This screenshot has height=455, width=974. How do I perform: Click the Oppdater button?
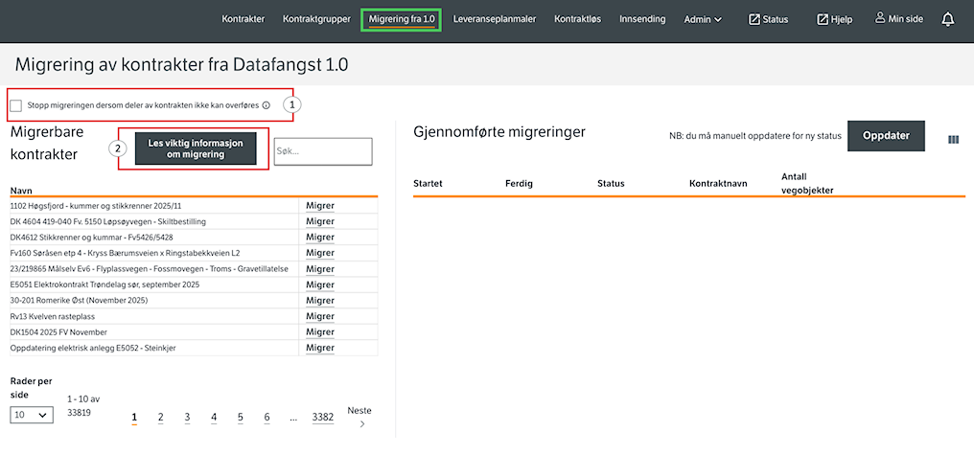click(x=886, y=136)
